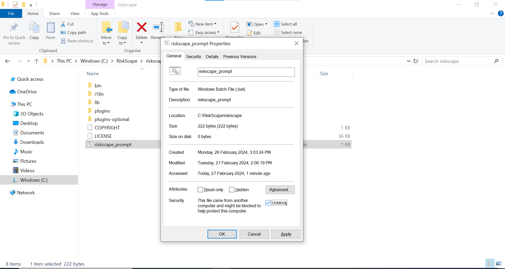Expand breadcrumb arrow after This PC
This screenshot has width=505, height=269.
[76, 61]
